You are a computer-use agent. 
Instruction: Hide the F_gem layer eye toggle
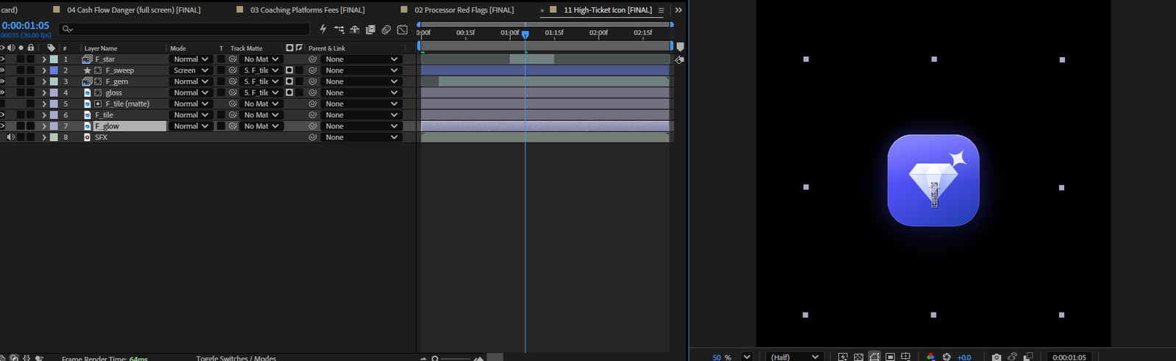point(3,81)
